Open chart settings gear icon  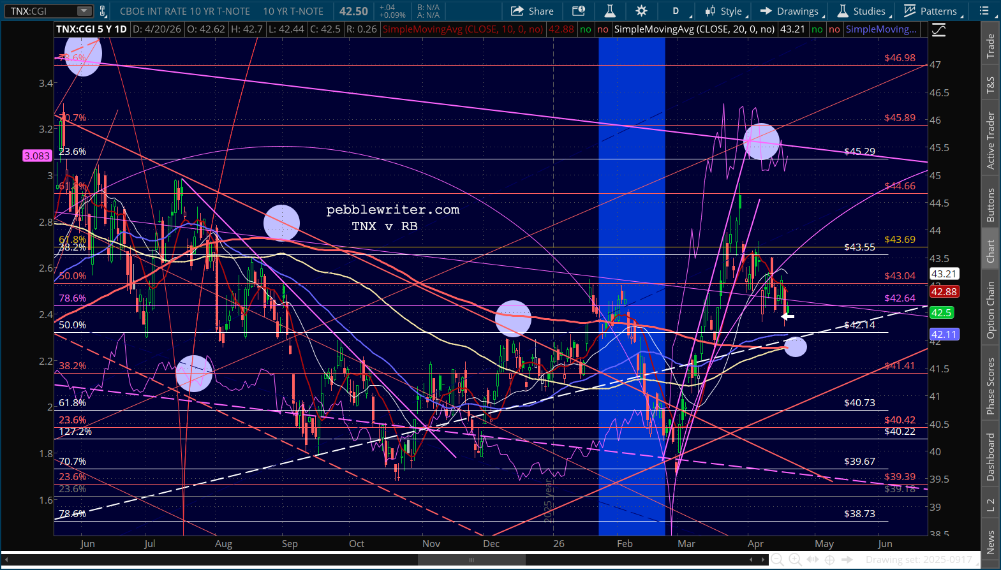641,11
